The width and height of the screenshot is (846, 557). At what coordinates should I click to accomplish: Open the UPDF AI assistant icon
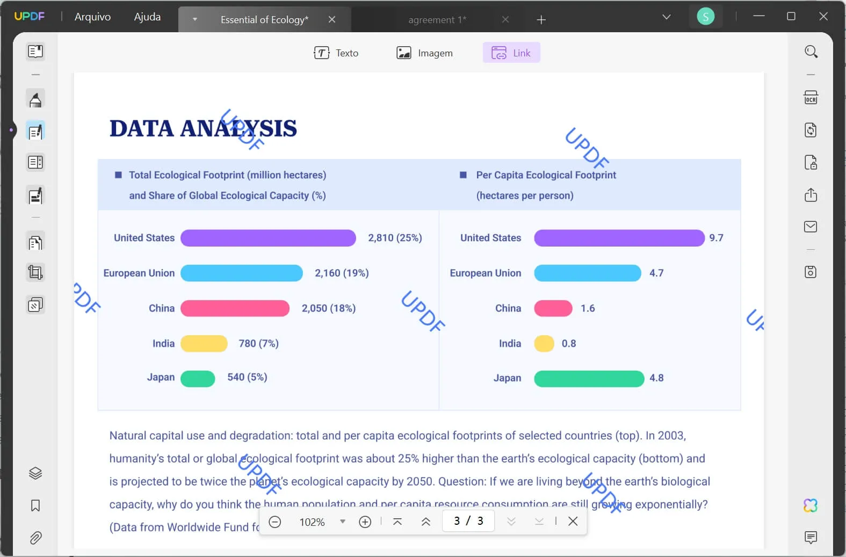(x=811, y=505)
